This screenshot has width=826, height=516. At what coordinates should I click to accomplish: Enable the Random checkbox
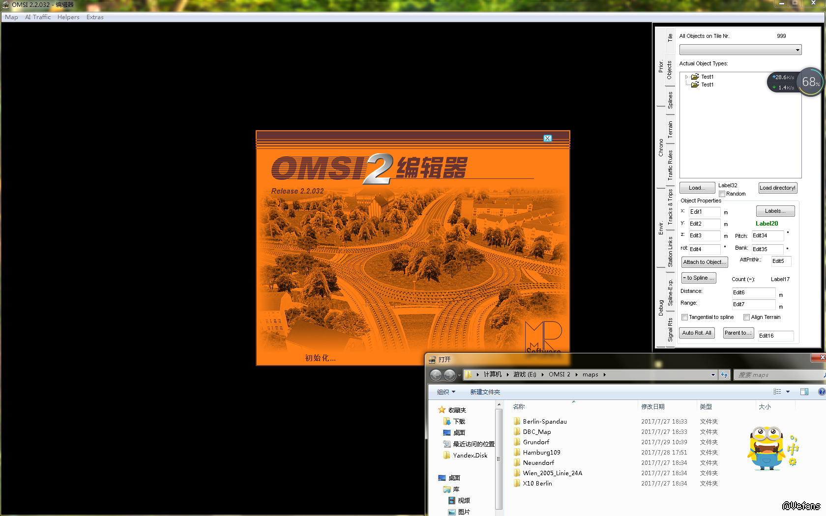722,194
